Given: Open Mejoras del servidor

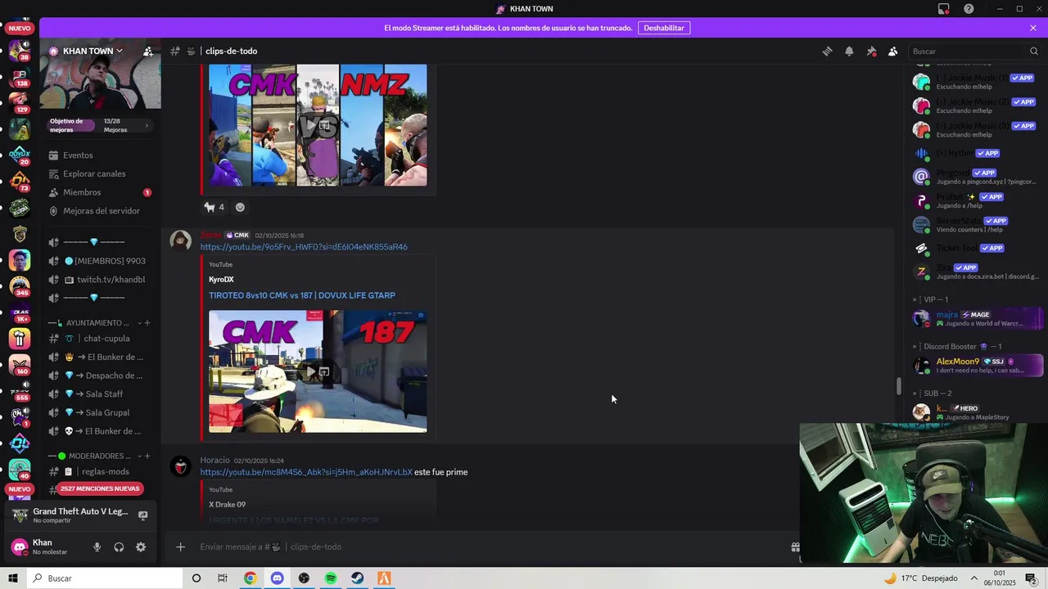Looking at the screenshot, I should click(101, 211).
